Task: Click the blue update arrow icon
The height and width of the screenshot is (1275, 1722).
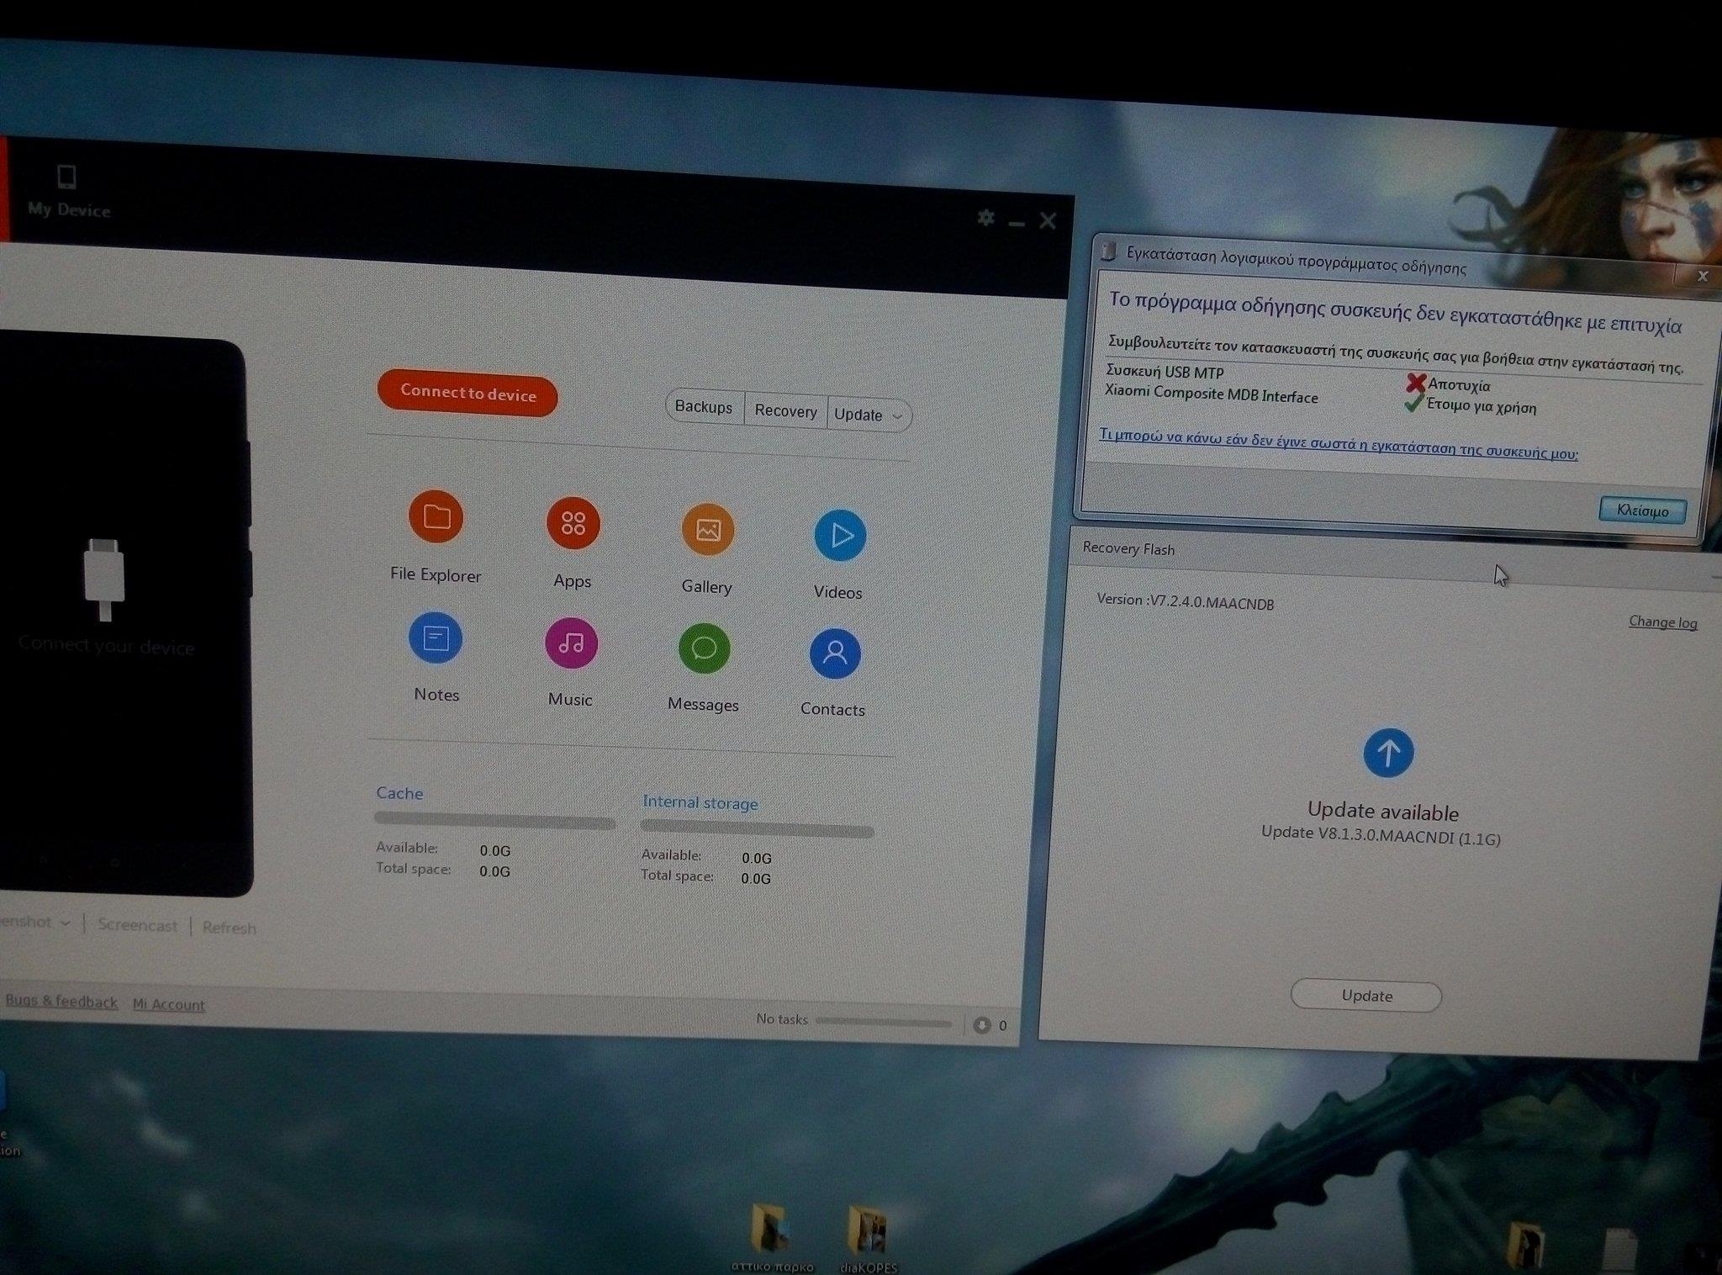Action: pyautogui.click(x=1388, y=752)
